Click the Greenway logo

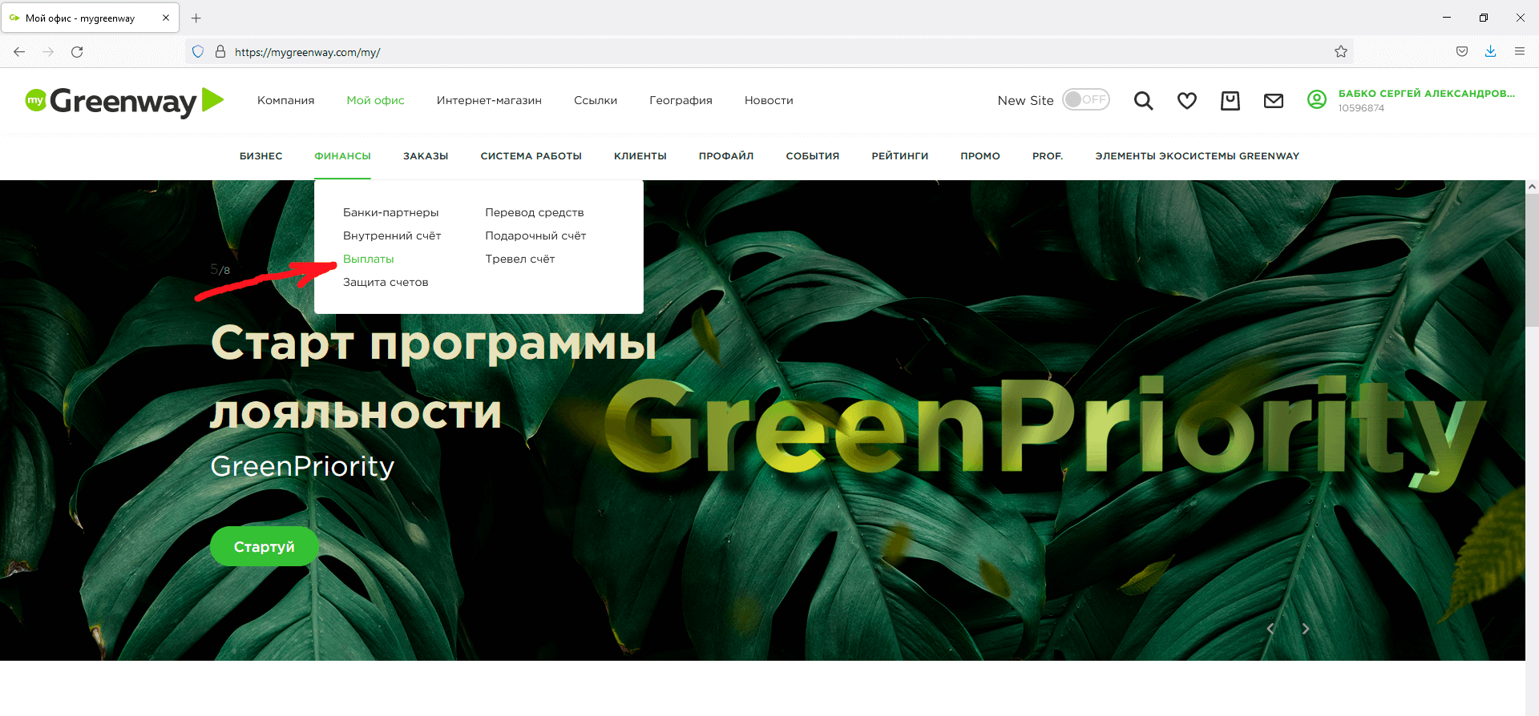[124, 102]
